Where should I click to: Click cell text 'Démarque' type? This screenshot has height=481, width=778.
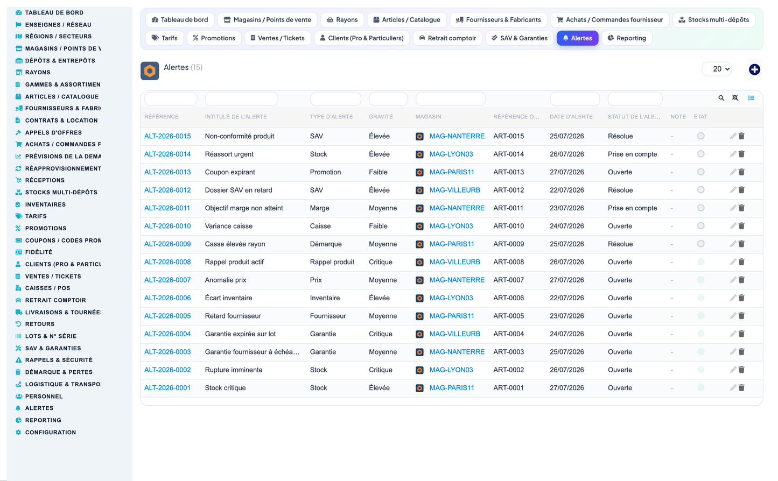click(326, 244)
